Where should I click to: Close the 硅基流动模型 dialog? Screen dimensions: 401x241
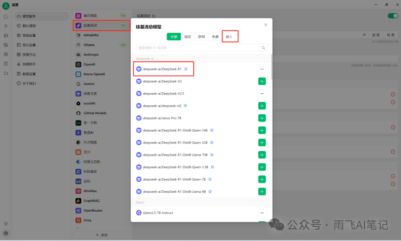coord(266,25)
